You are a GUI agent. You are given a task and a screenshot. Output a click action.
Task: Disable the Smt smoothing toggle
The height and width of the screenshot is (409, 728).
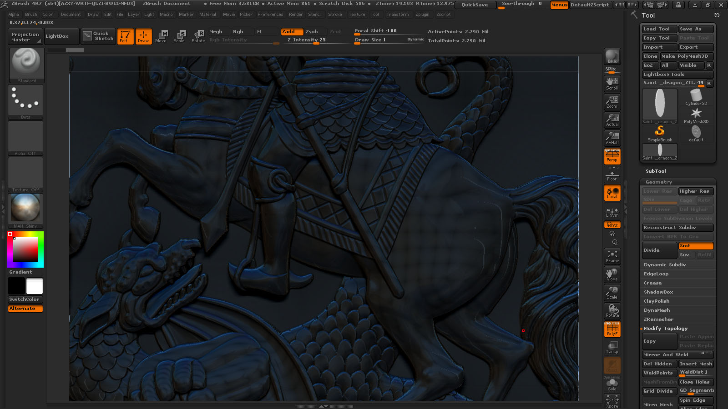click(x=696, y=246)
